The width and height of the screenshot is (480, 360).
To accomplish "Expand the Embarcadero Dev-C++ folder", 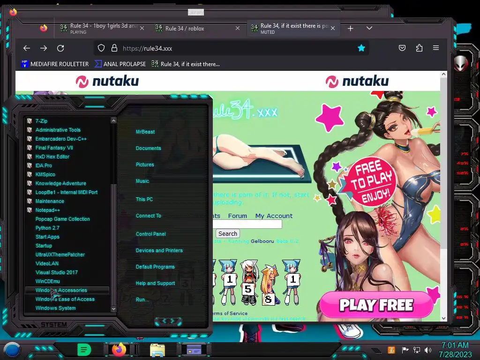I will (60, 139).
